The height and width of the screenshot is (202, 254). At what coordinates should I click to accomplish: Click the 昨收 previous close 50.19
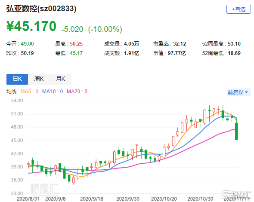(28, 53)
